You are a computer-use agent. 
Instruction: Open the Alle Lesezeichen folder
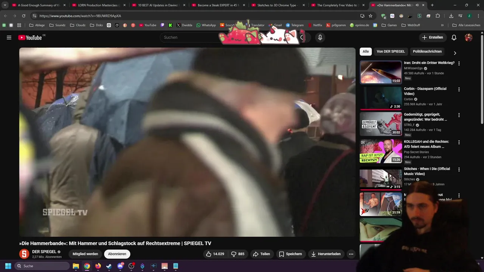pyautogui.click(x=466, y=25)
